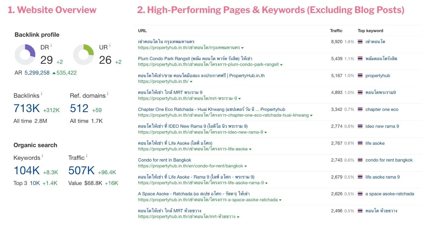Click the DR info icon
Viewport: 424px width, 229px height.
[x=51, y=46]
